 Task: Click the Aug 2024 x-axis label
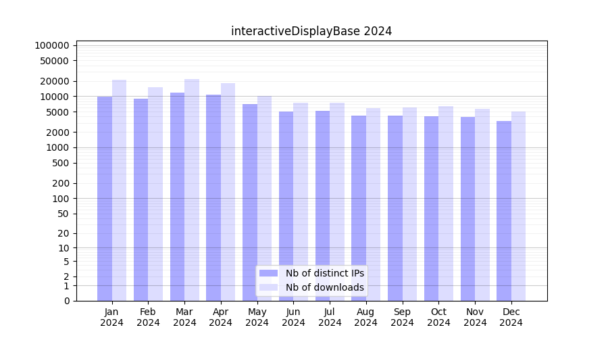[365, 317]
